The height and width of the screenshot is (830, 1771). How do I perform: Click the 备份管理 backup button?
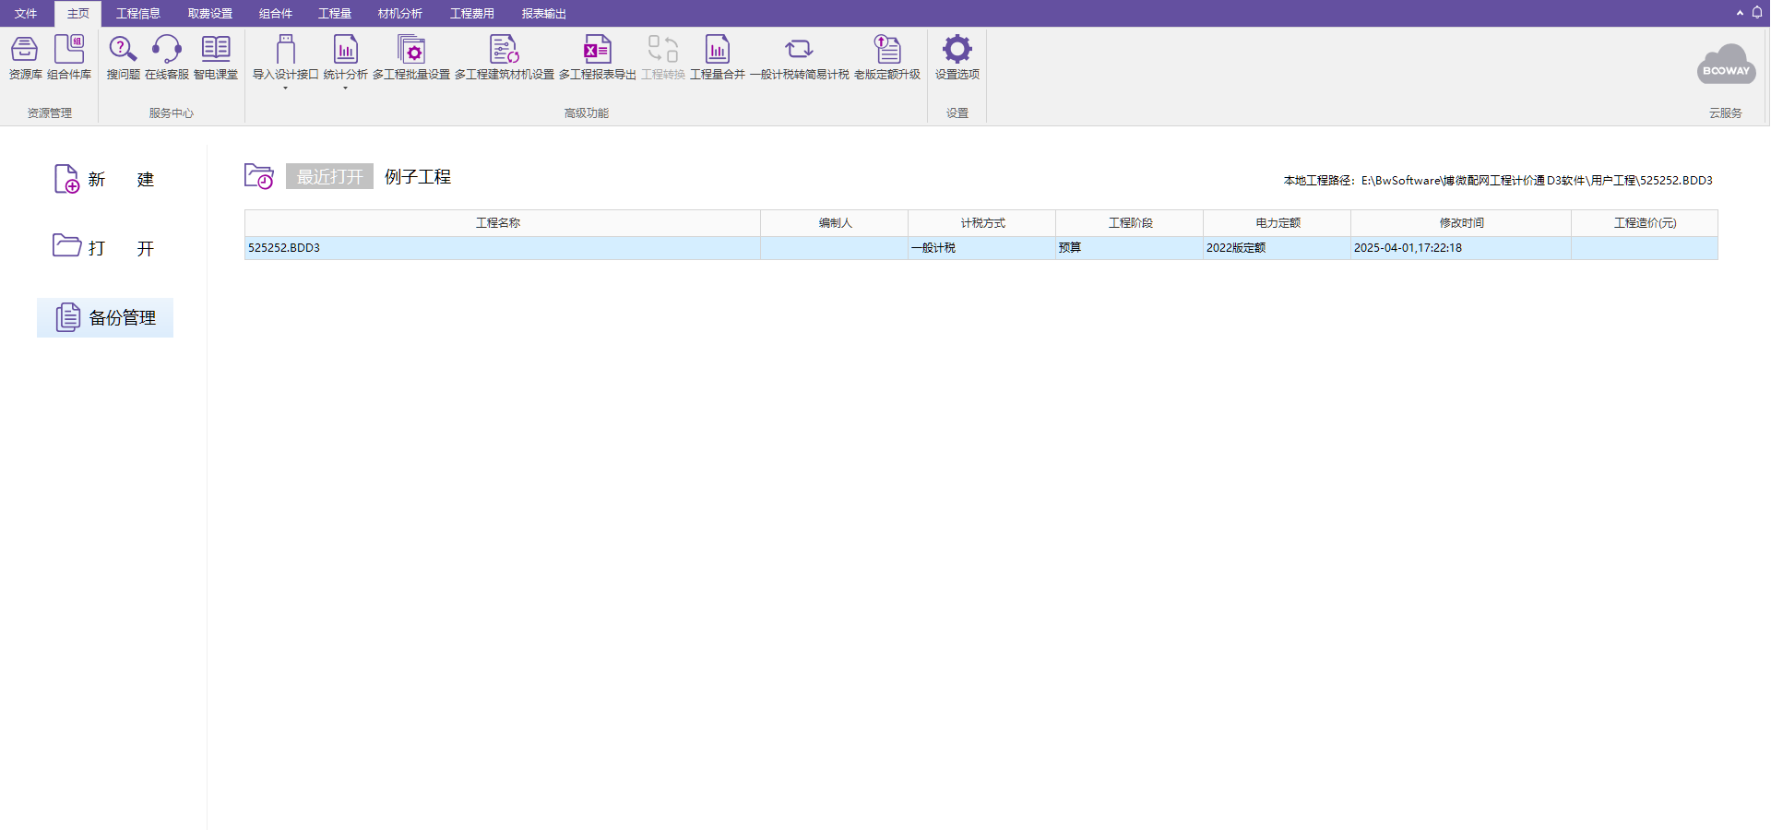pyautogui.click(x=105, y=317)
